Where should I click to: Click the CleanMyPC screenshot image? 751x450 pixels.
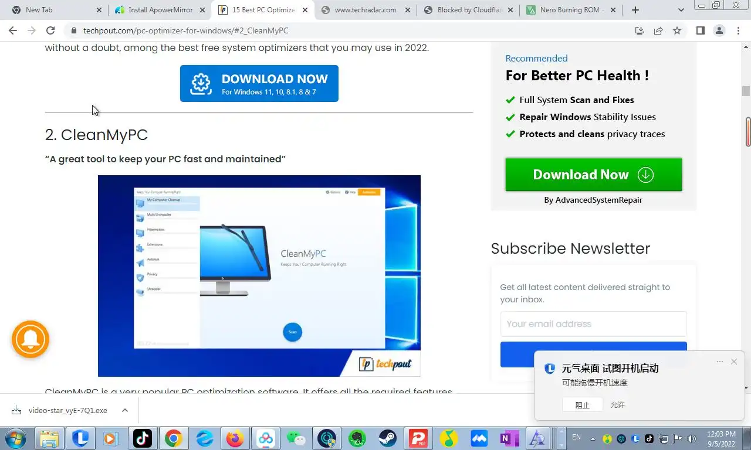coord(259,275)
